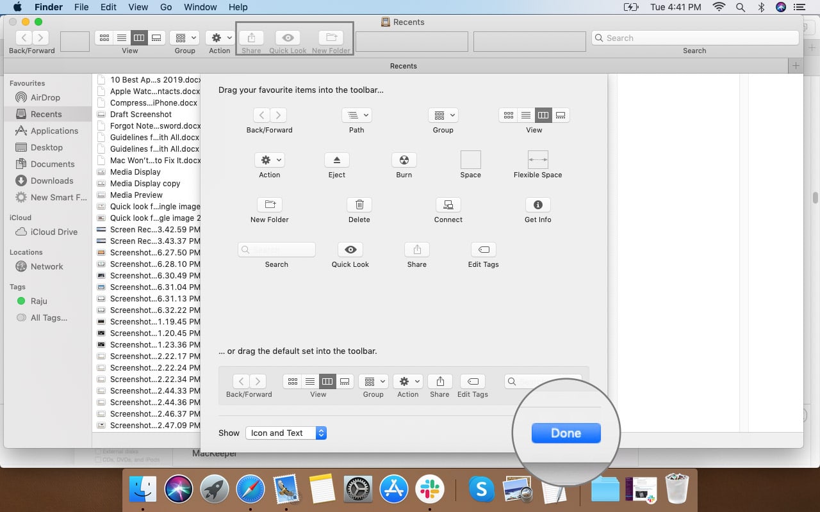The image size is (820, 512).
Task: Click the Burn disc icon
Action: coord(404,160)
